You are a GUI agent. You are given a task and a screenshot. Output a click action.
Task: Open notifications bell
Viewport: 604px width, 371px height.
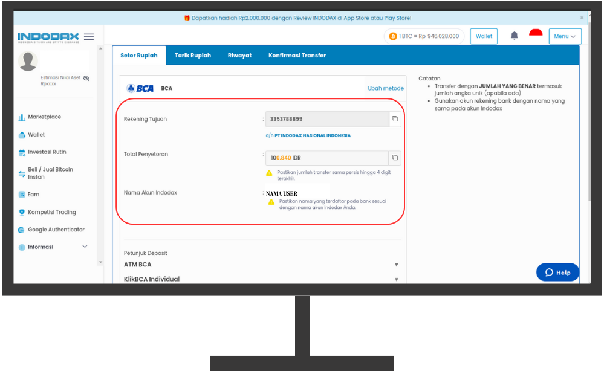[515, 36]
